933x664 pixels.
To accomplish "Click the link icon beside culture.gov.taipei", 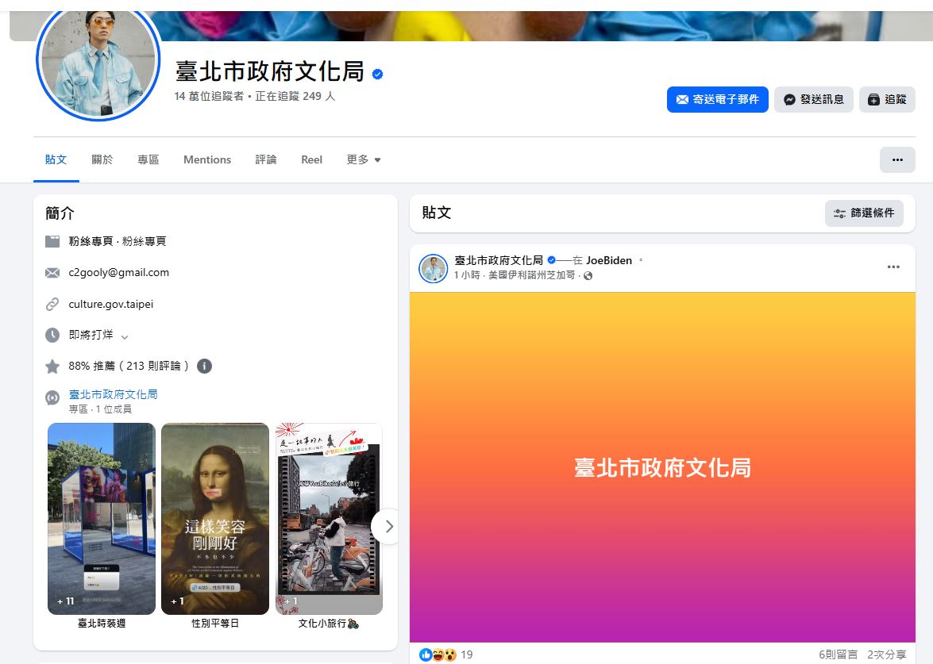I will tap(52, 305).
